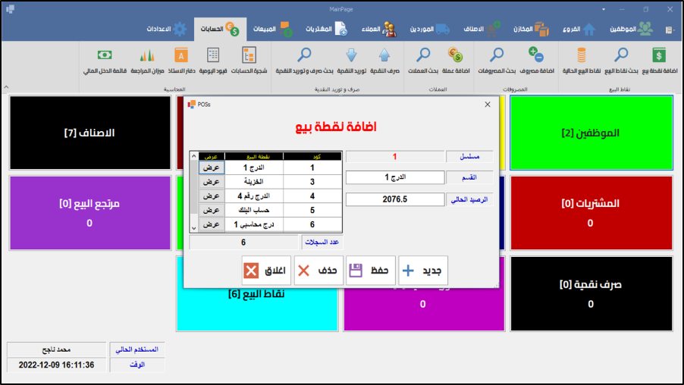This screenshot has width=684, height=385.
Task: Click the القسم name input field
Action: click(x=394, y=177)
